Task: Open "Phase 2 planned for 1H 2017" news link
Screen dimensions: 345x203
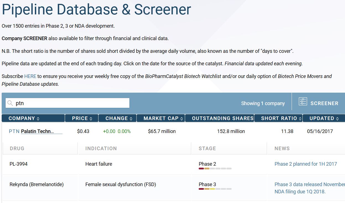Action: tap(306, 164)
